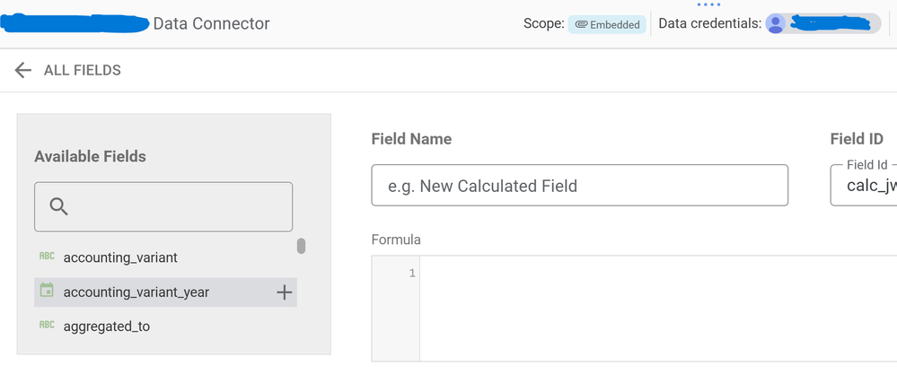Click the magnifier icon in Available Fields search
The height and width of the screenshot is (392, 897).
(x=59, y=206)
